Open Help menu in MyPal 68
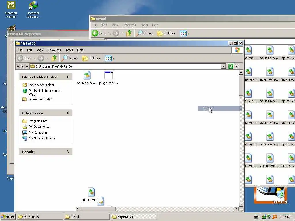The height and width of the screenshot is (221, 295). coord(80,50)
